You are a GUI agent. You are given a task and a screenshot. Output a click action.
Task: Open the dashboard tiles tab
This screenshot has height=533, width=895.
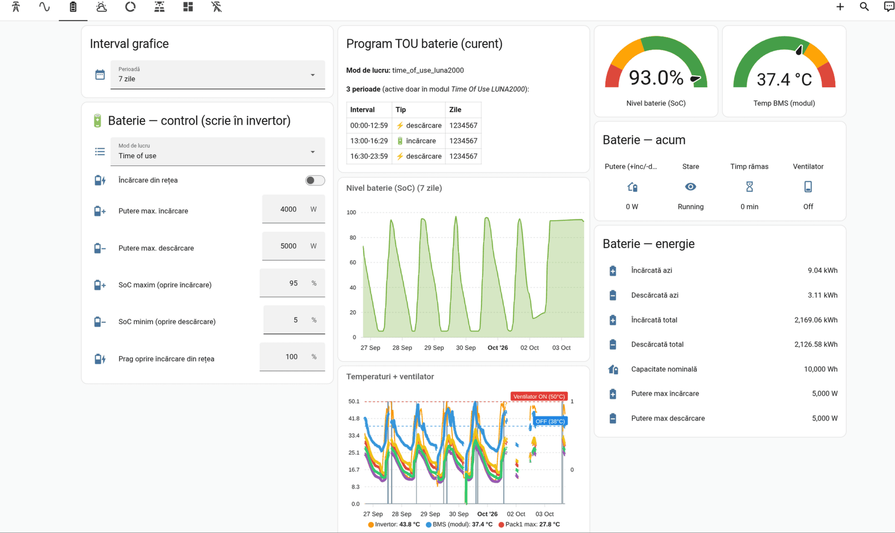(x=188, y=7)
